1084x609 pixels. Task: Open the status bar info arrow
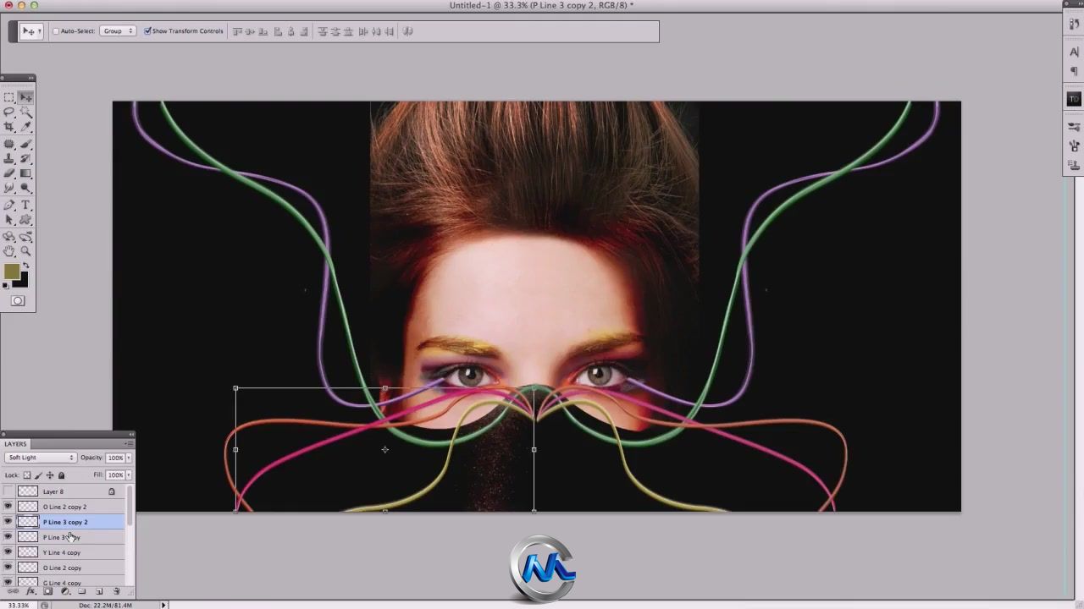tap(163, 605)
